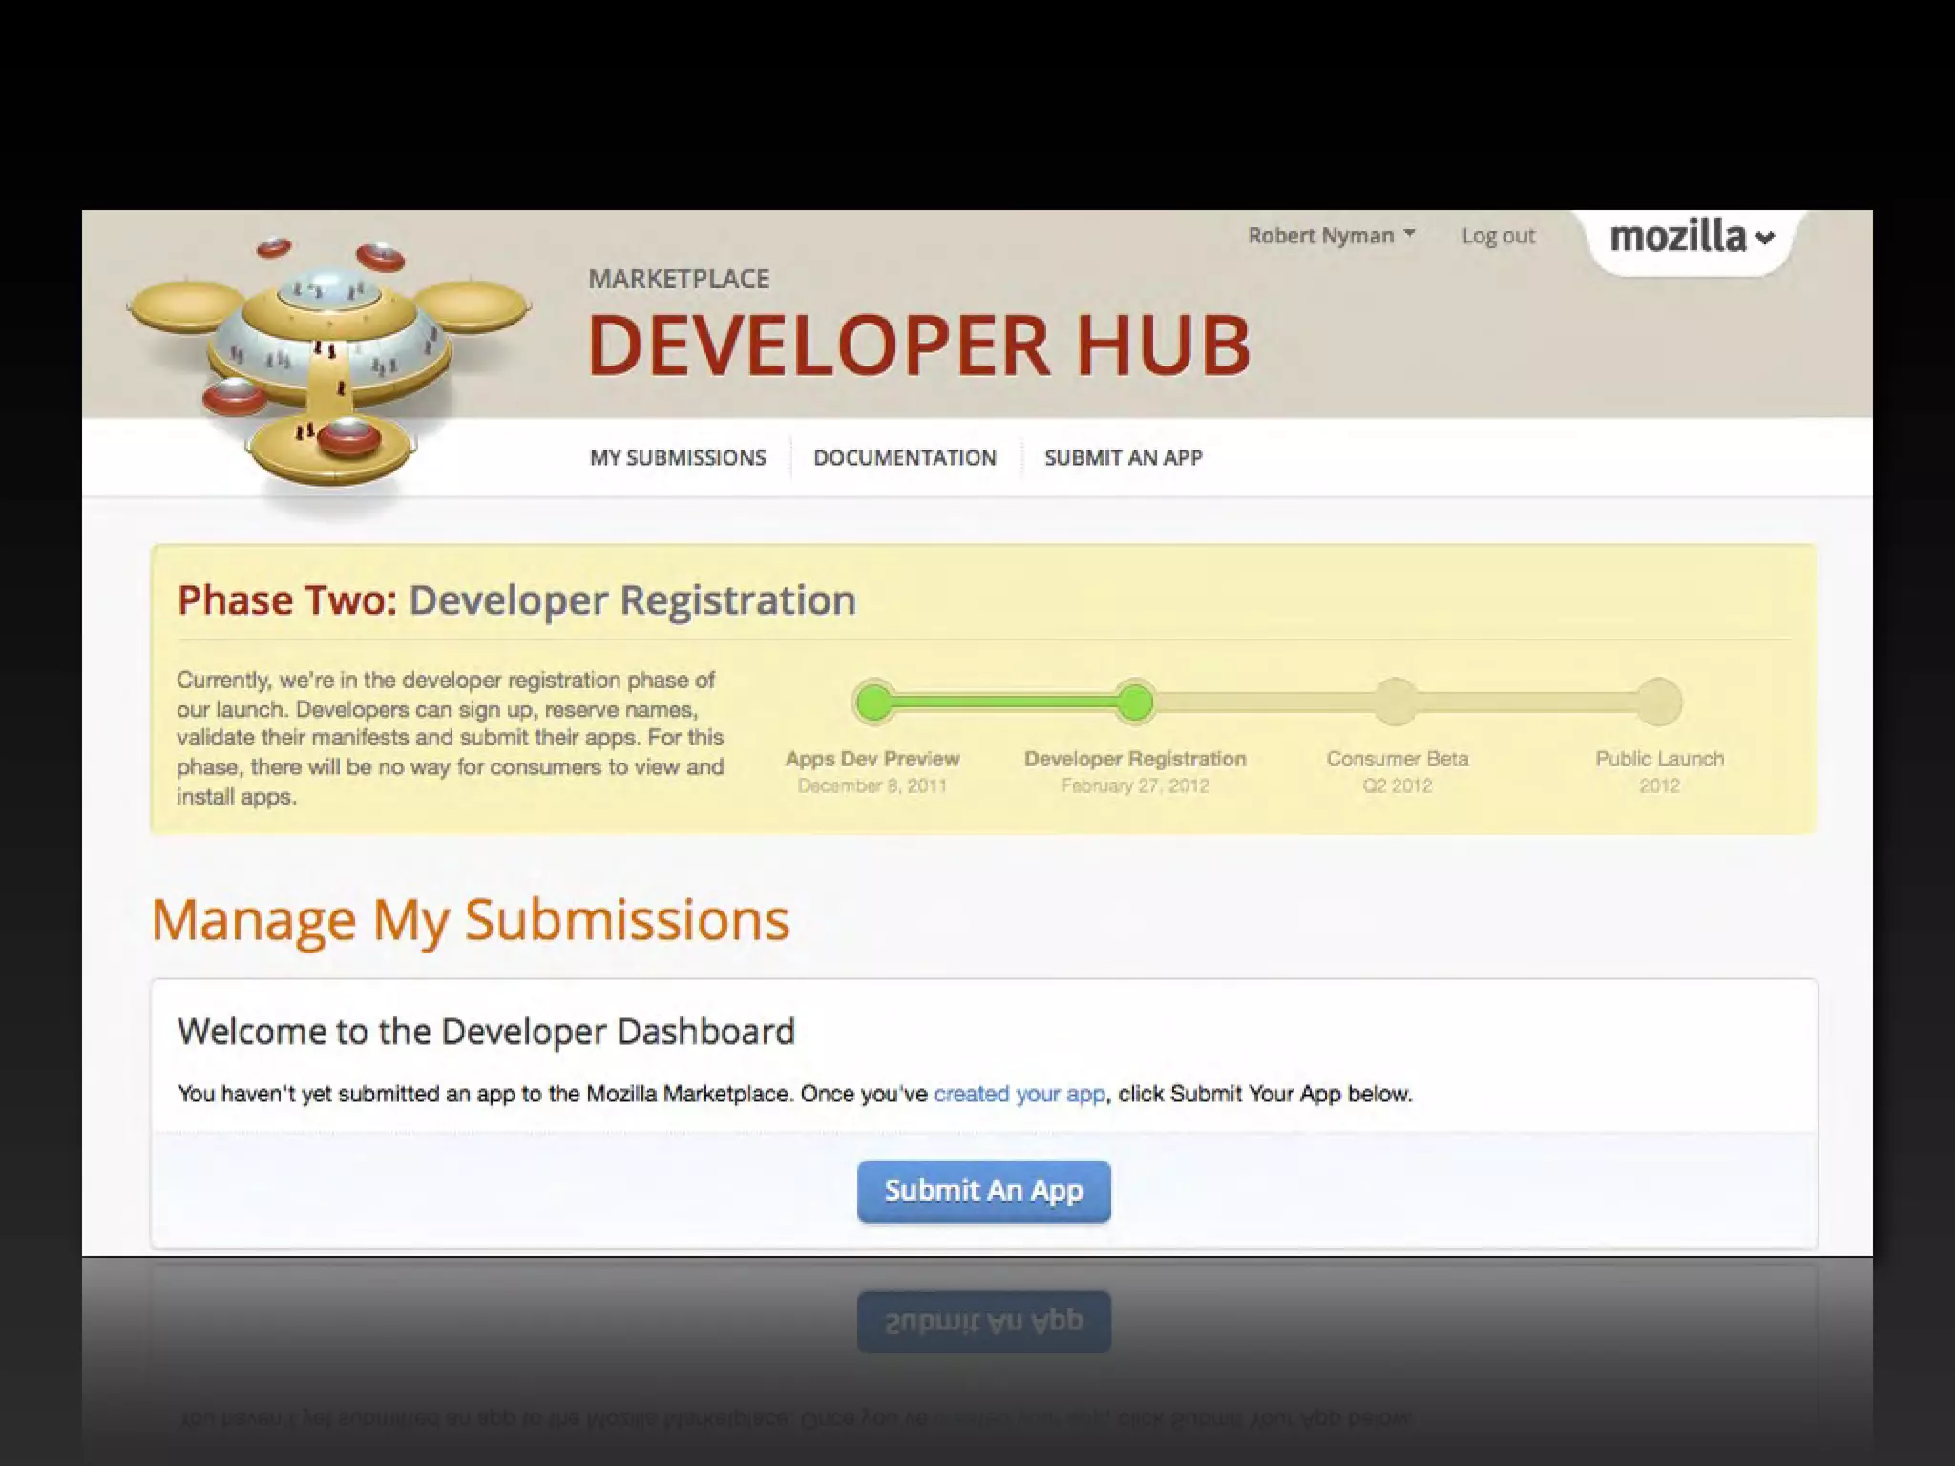The image size is (1955, 1466).
Task: Go to the Documentation menu item
Action: tap(904, 458)
